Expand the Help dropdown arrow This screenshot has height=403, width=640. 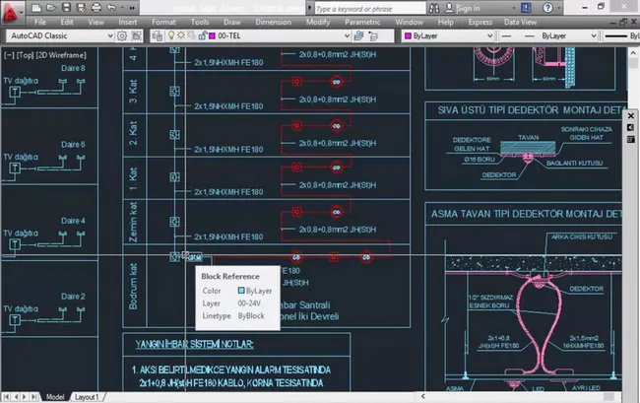(x=559, y=8)
